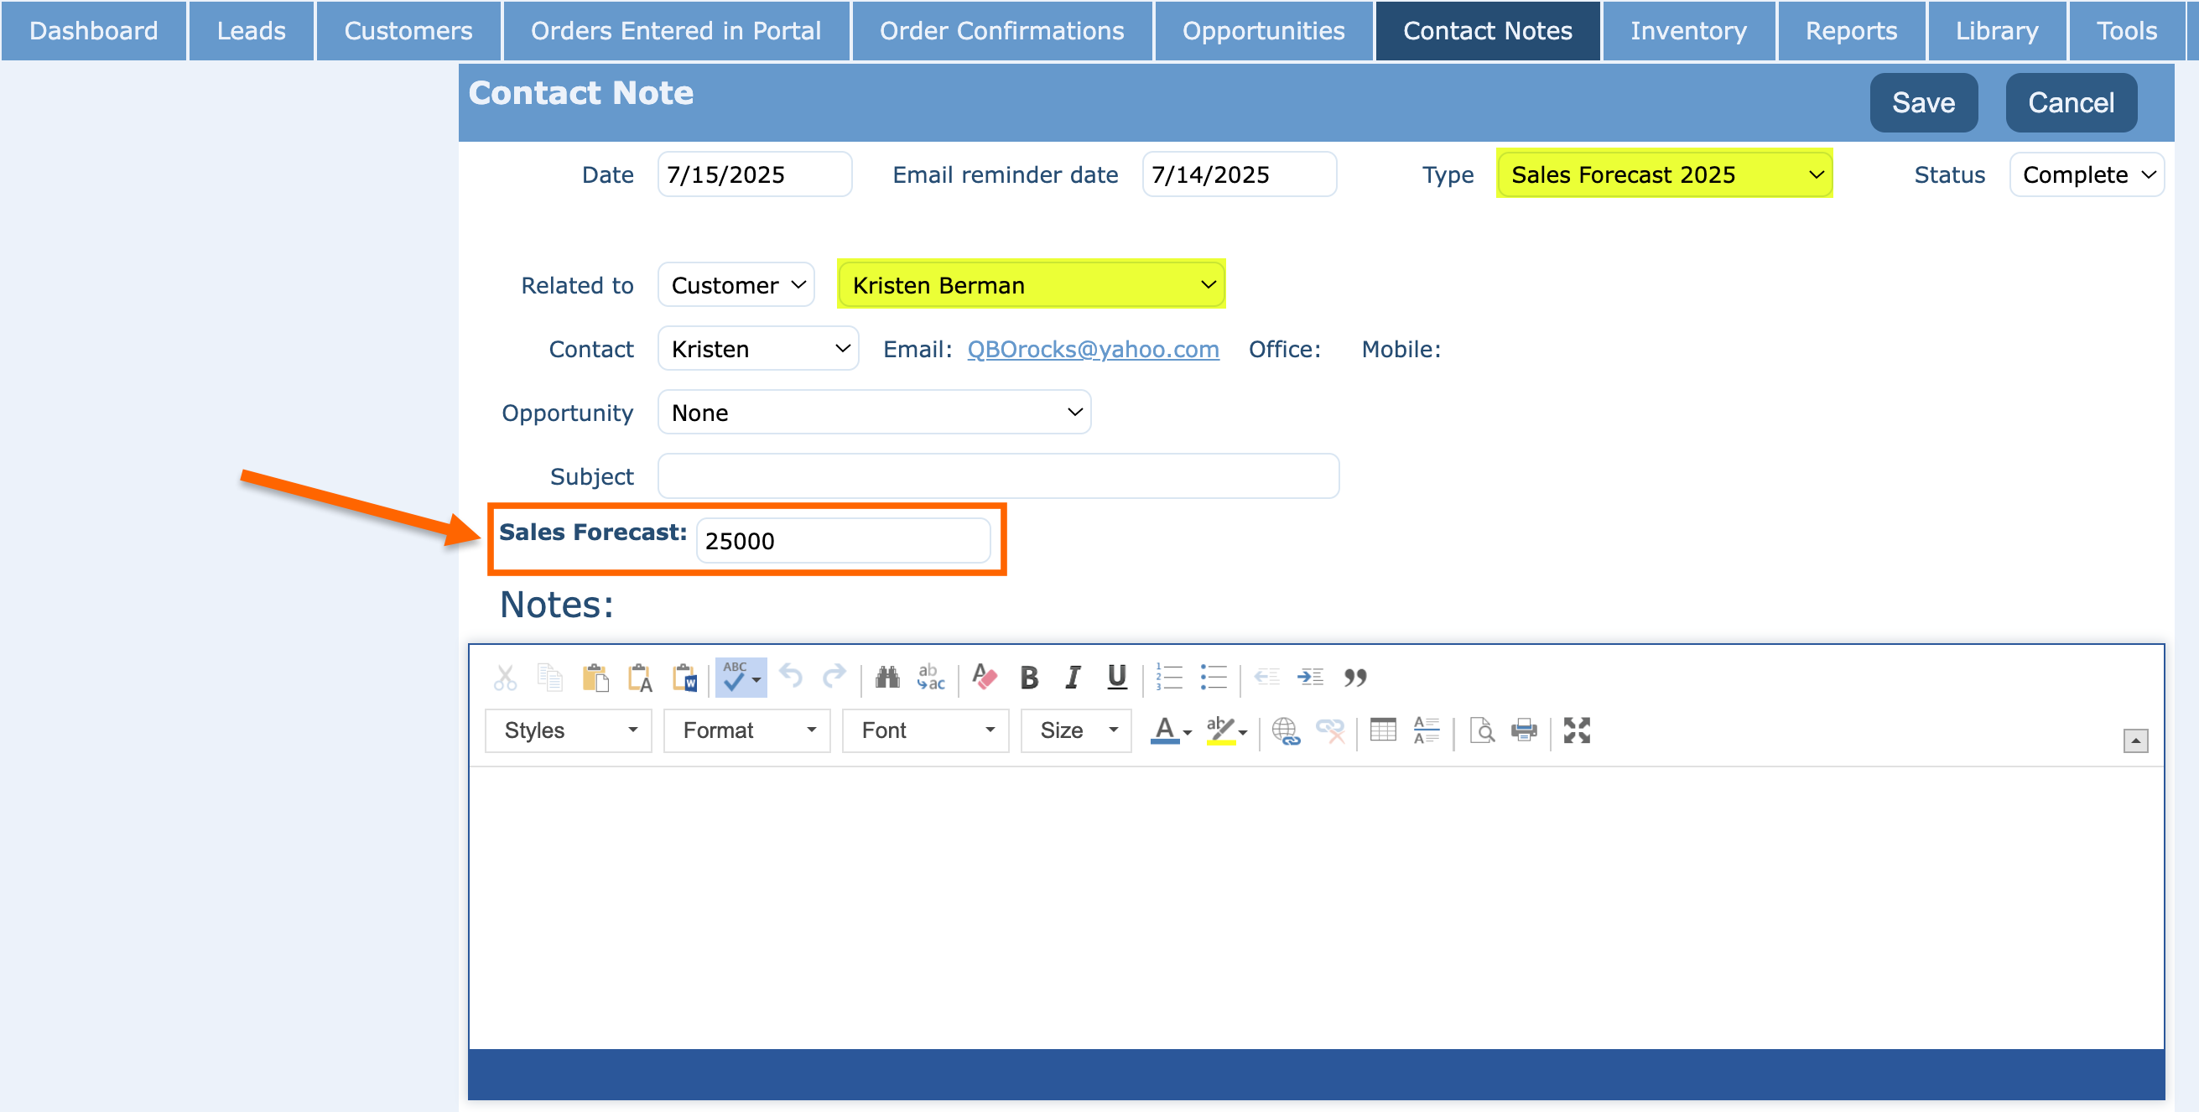The height and width of the screenshot is (1112, 2199).
Task: Toggle spell check as you type
Action: (x=734, y=678)
